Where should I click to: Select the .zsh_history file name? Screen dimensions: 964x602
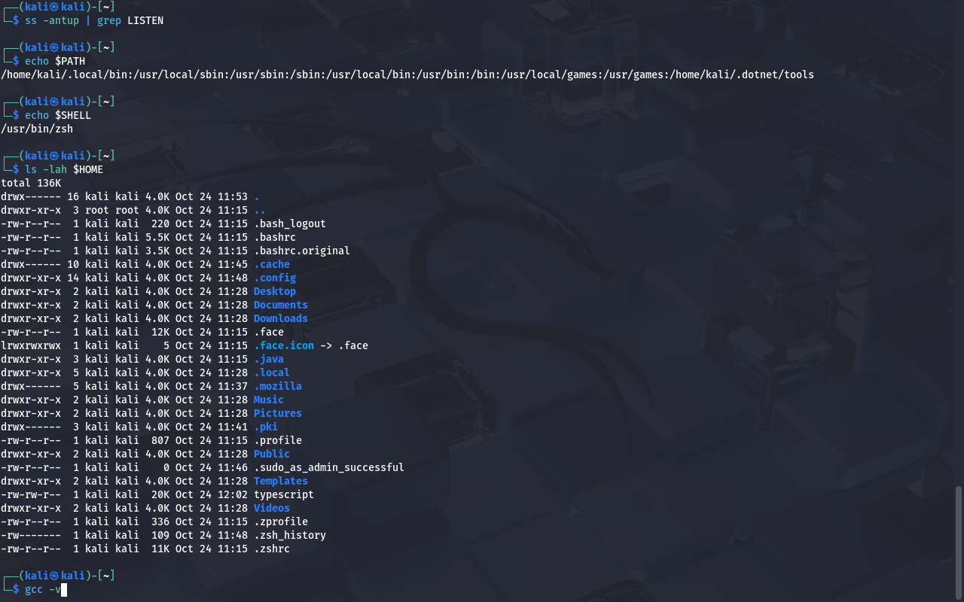pyautogui.click(x=289, y=535)
